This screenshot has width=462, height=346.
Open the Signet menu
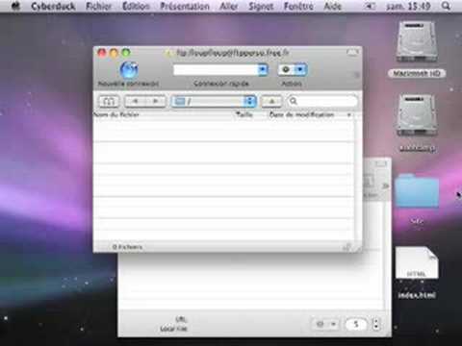coord(261,6)
